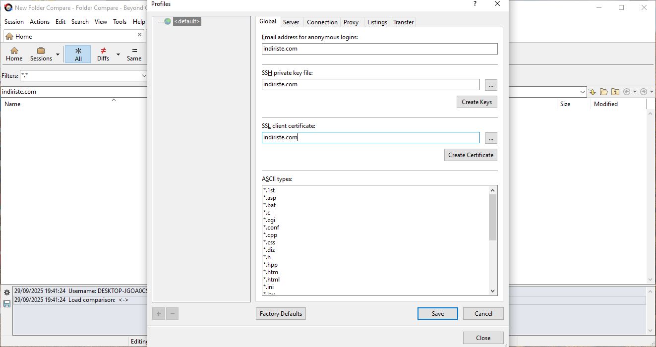The width and height of the screenshot is (656, 347).
Task: Click the Modified column header
Action: [606, 104]
